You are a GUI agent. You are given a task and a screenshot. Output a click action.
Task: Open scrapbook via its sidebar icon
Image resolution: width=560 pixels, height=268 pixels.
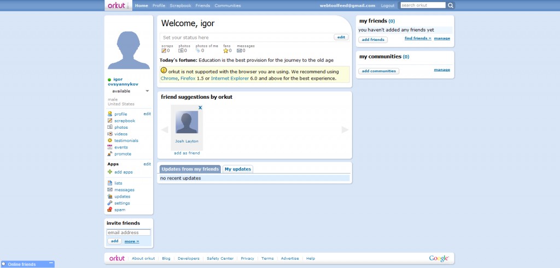[109, 121]
